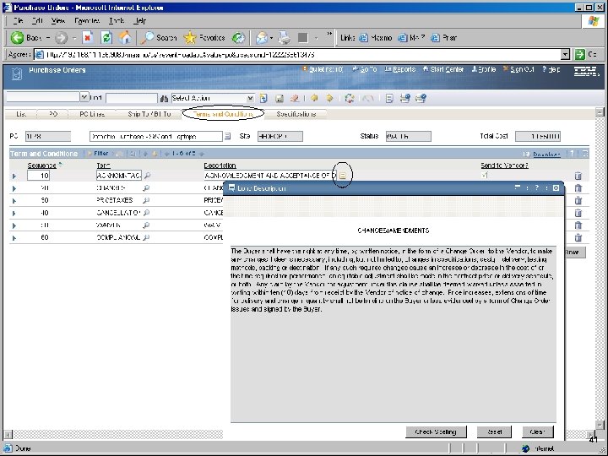Open the address bar dropdown arrow
Screen dimensions: 608x456
pos(565,54)
